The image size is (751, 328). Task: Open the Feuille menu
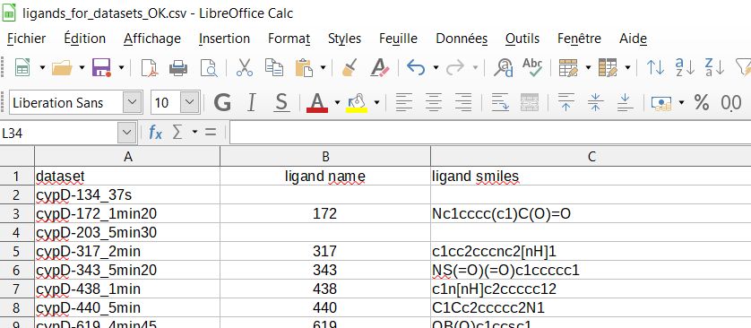(x=398, y=39)
